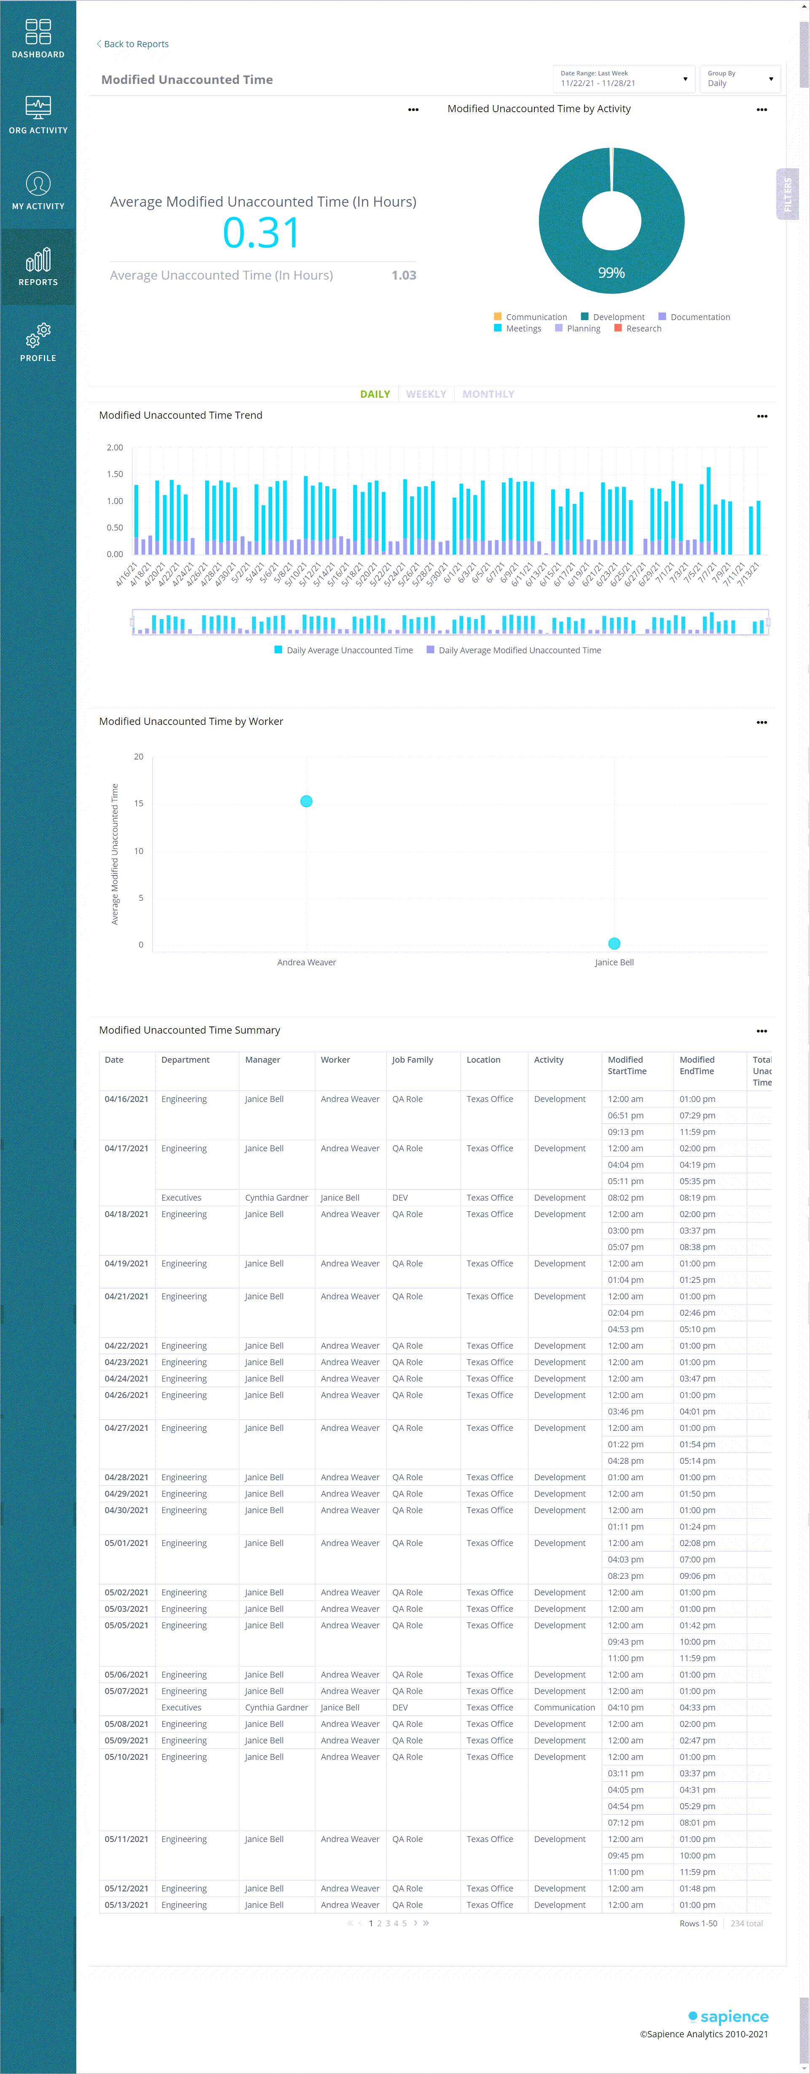The height and width of the screenshot is (2074, 810).
Task: Click the 1.03 Average Unaccounted Time value
Action: [404, 275]
